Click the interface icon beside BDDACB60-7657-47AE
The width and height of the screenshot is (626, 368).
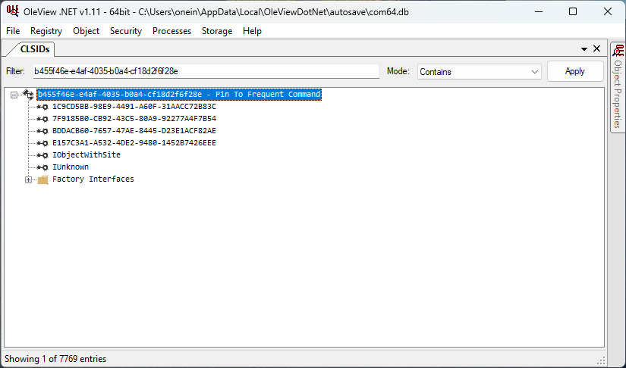tap(42, 131)
